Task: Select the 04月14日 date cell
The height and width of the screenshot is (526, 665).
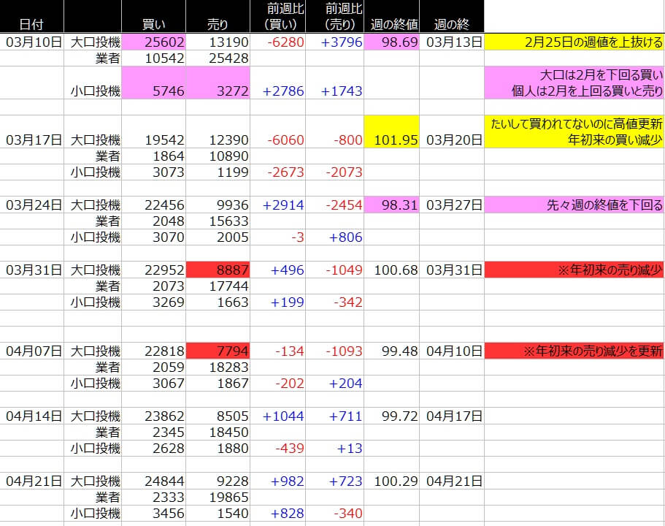Action: click(x=32, y=416)
